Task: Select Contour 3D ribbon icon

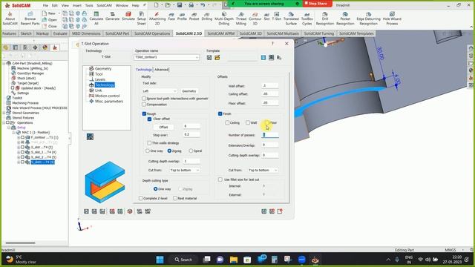Action: click(255, 19)
